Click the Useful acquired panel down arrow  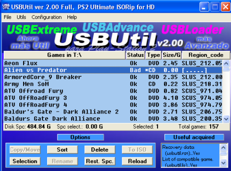click(223, 163)
